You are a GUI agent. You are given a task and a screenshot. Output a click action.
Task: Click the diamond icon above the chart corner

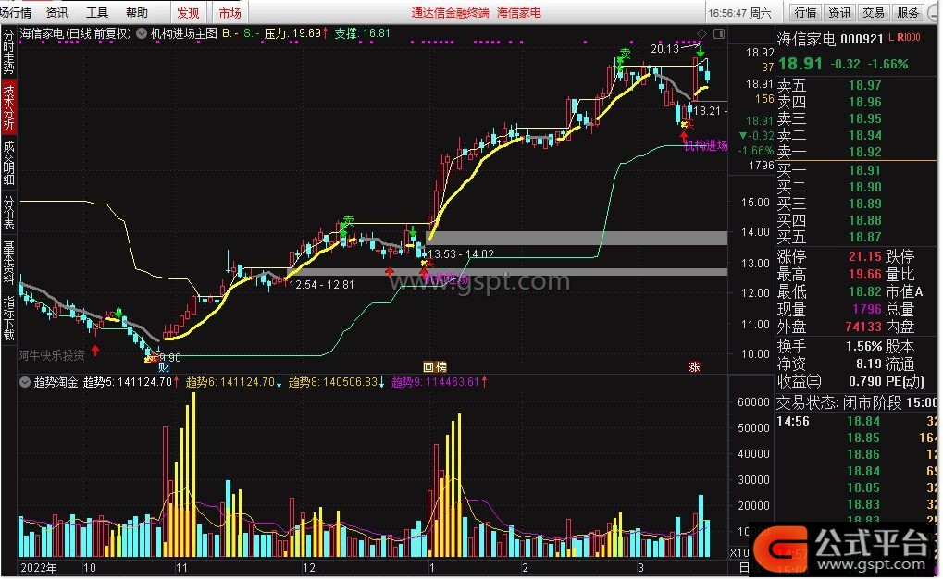tap(701, 33)
